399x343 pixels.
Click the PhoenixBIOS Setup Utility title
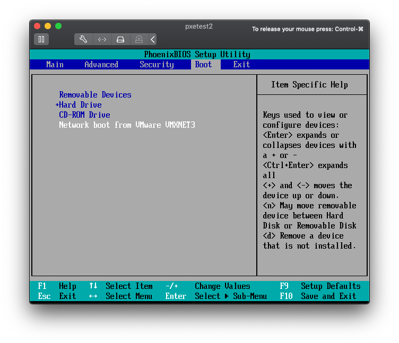tap(197, 55)
